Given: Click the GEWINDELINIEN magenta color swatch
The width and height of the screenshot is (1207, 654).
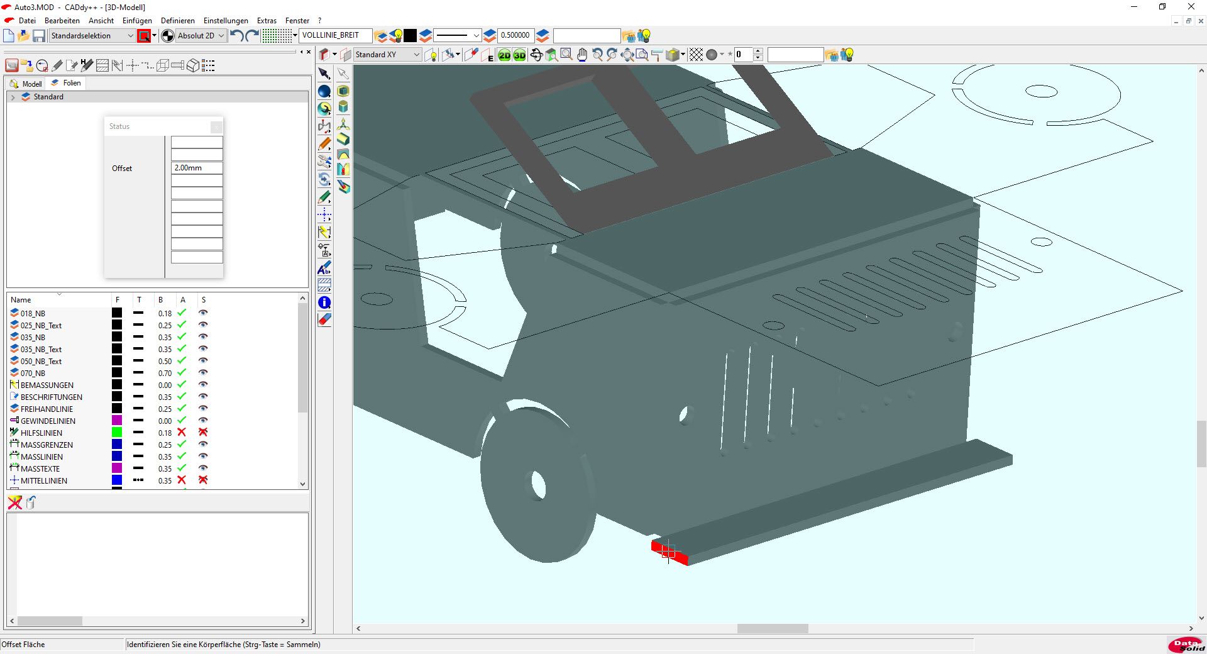Looking at the screenshot, I should coord(117,421).
